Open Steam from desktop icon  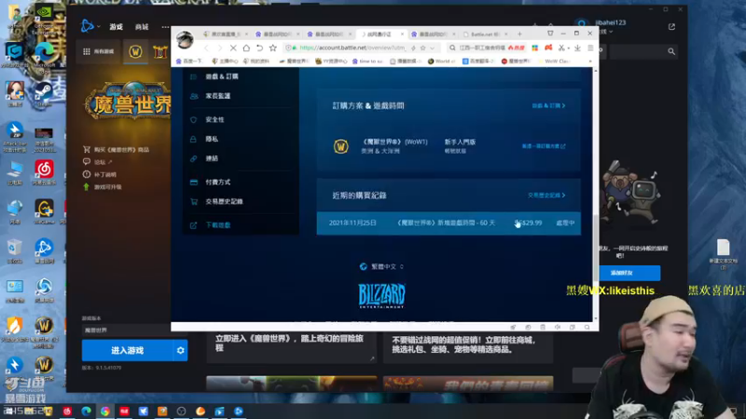[44, 92]
